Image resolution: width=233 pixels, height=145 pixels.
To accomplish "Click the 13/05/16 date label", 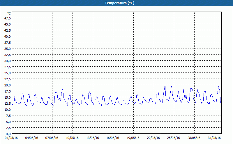I will click(x=93, y=138).
